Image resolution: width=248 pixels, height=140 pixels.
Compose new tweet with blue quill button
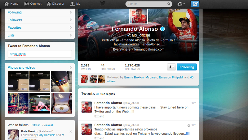coord(195,4)
